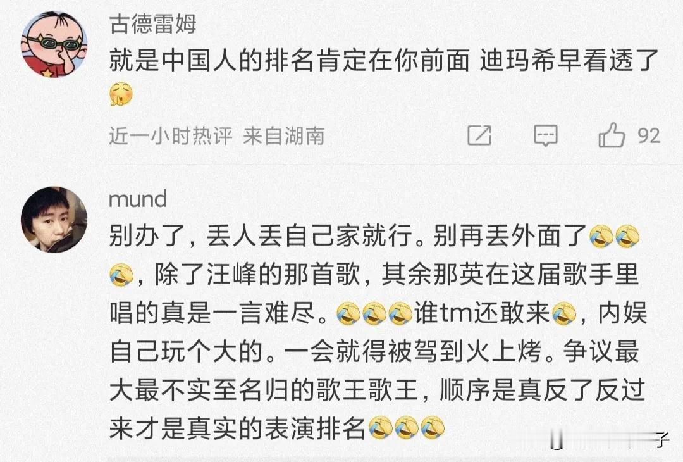Click the 来自湖南 location label
This screenshot has height=462, width=683.
click(283, 136)
